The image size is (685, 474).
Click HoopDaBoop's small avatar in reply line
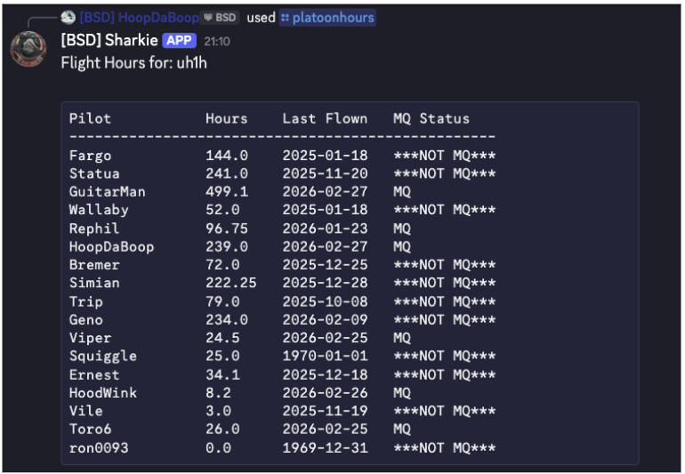coord(68,18)
